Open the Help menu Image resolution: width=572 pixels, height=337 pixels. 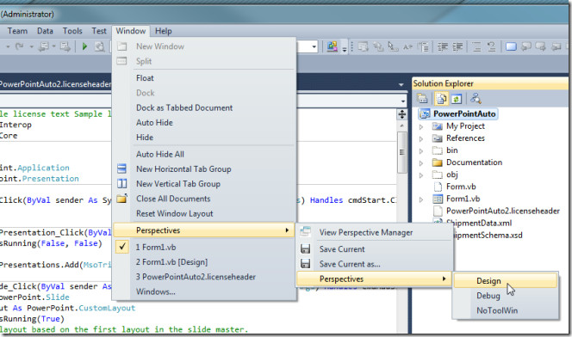(163, 31)
